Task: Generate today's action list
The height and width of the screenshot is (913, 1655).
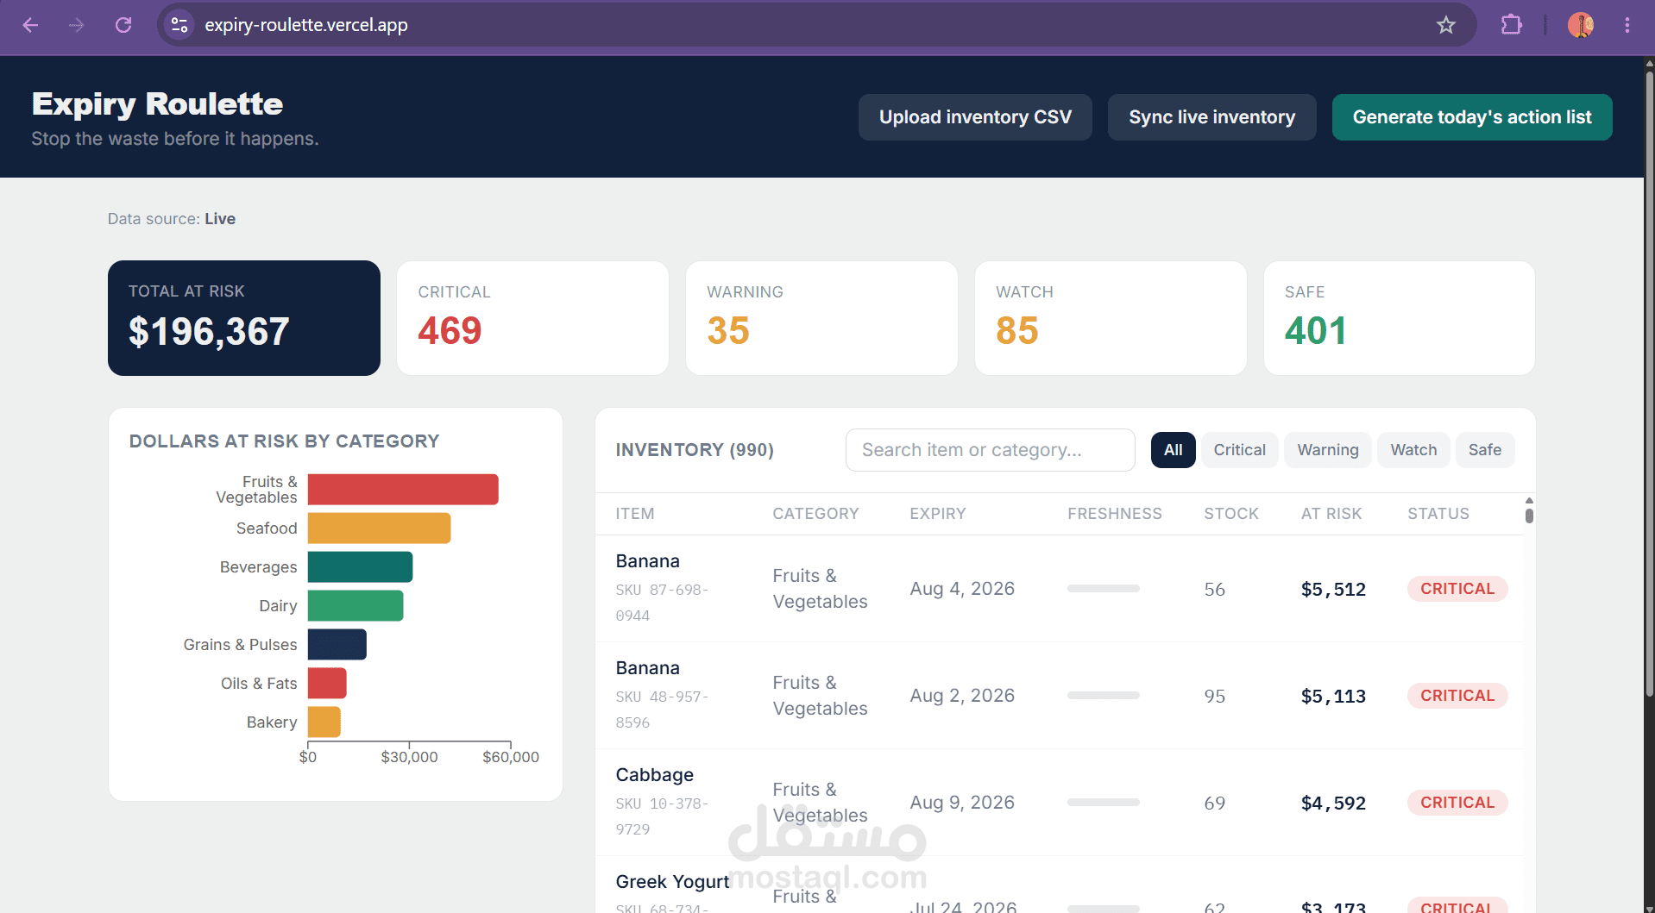Action: [1472, 117]
